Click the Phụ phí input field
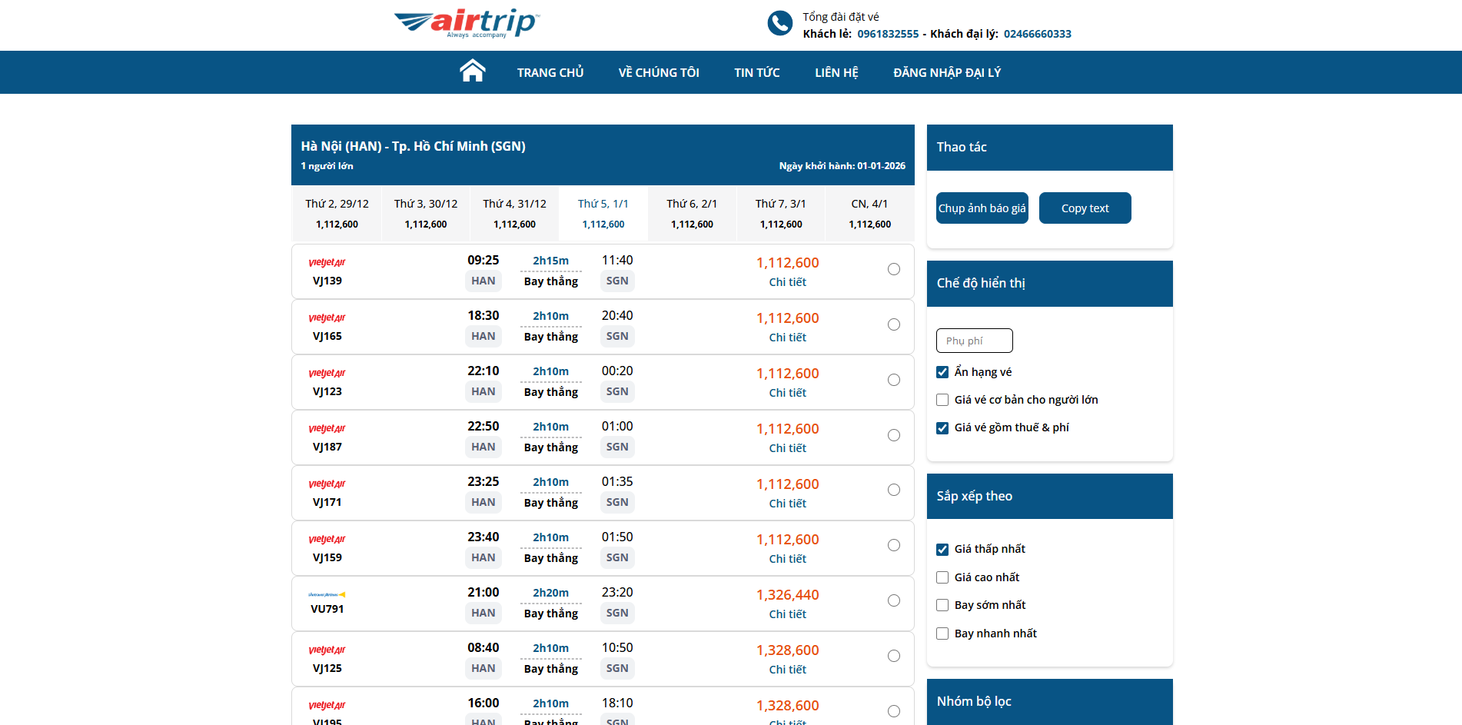The image size is (1462, 725). coord(974,341)
